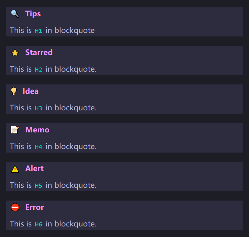The image size is (249, 237).
Task: Click the yellow star Starred icon
Action: click(15, 52)
